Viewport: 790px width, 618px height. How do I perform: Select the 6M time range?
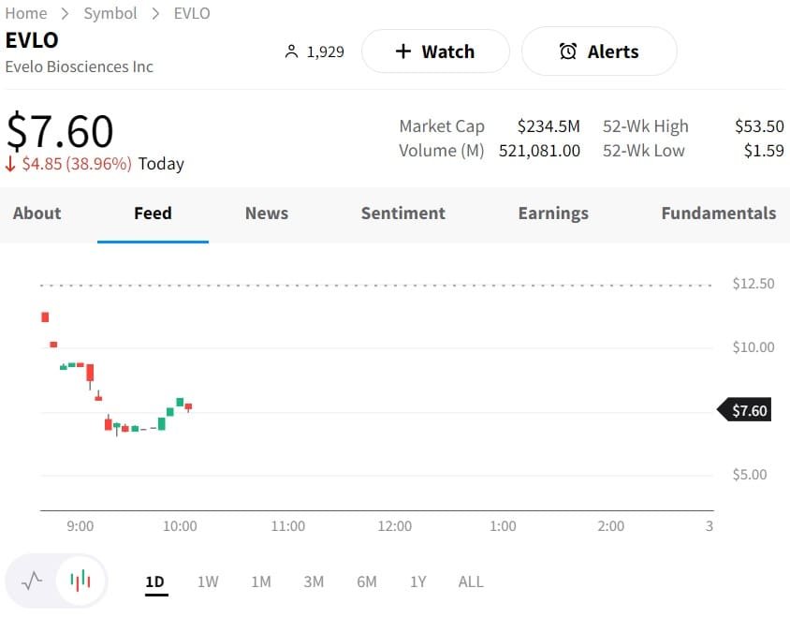(x=366, y=581)
